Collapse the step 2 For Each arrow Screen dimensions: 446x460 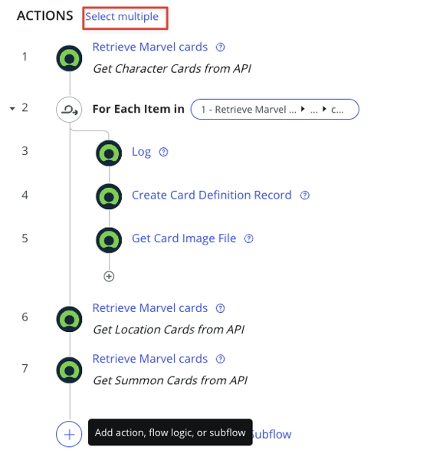click(x=12, y=109)
